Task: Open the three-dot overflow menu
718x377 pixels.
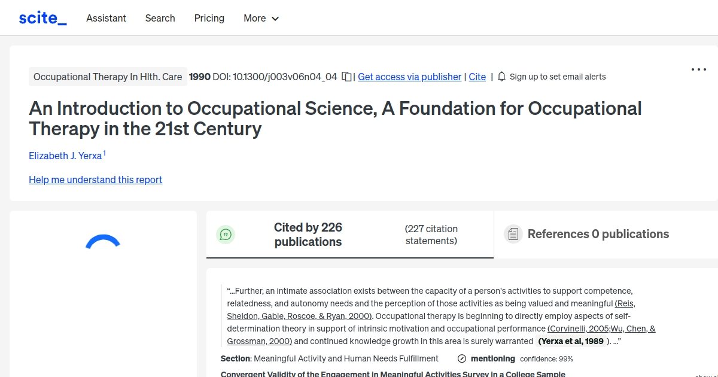Action: tap(698, 69)
